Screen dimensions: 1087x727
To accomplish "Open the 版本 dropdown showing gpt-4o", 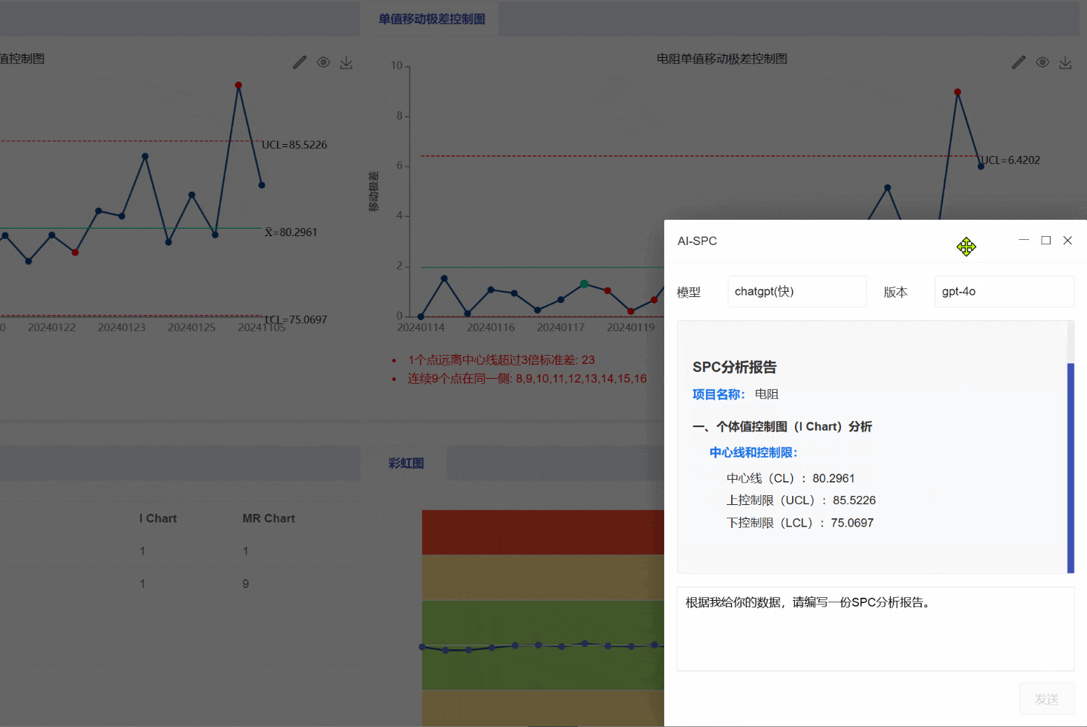I will click(1004, 292).
